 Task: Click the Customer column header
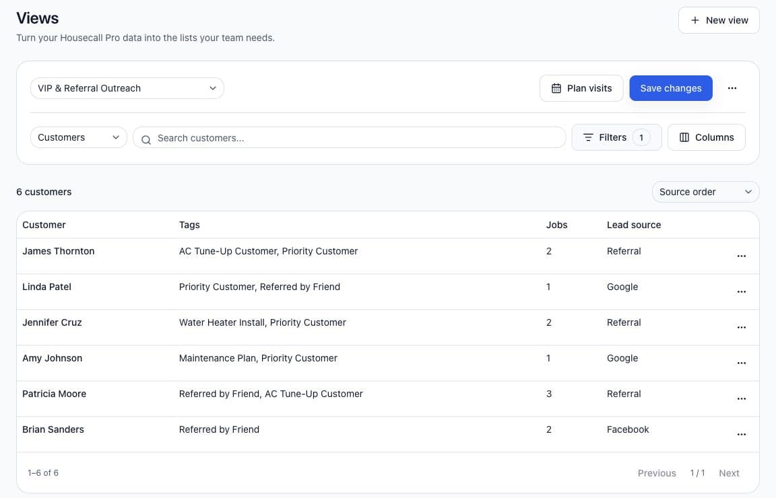(x=44, y=225)
